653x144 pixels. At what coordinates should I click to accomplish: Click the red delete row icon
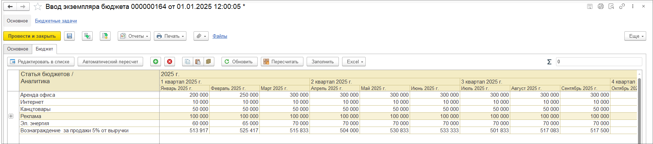coord(170,62)
